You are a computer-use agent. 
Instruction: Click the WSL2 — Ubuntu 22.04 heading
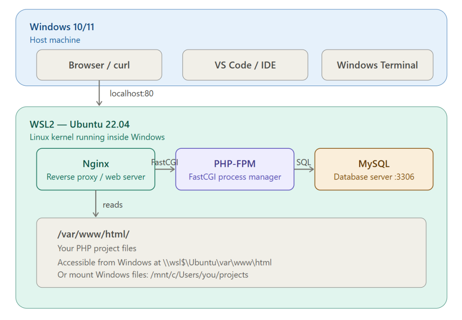point(80,124)
